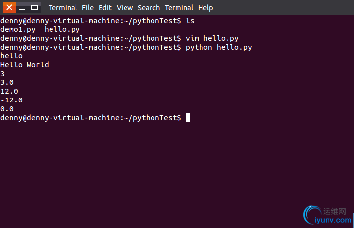The image size is (354, 228).
Task: Open the File menu
Action: click(88, 8)
